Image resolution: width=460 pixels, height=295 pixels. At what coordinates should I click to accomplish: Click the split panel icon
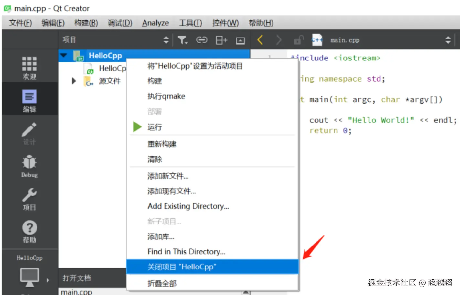pos(221,40)
